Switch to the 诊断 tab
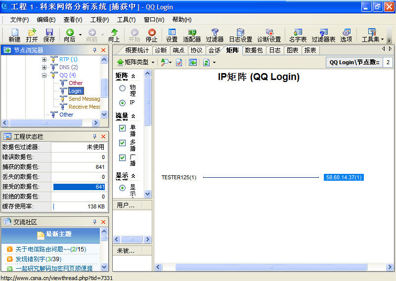 [161, 50]
